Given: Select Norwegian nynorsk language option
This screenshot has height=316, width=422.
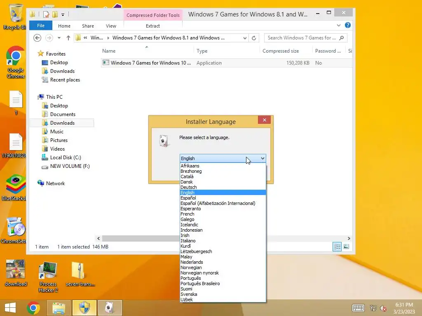Looking at the screenshot, I should click(x=223, y=273).
